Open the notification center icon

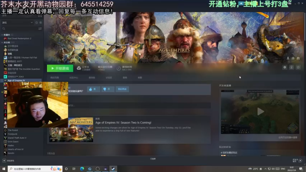301,169
